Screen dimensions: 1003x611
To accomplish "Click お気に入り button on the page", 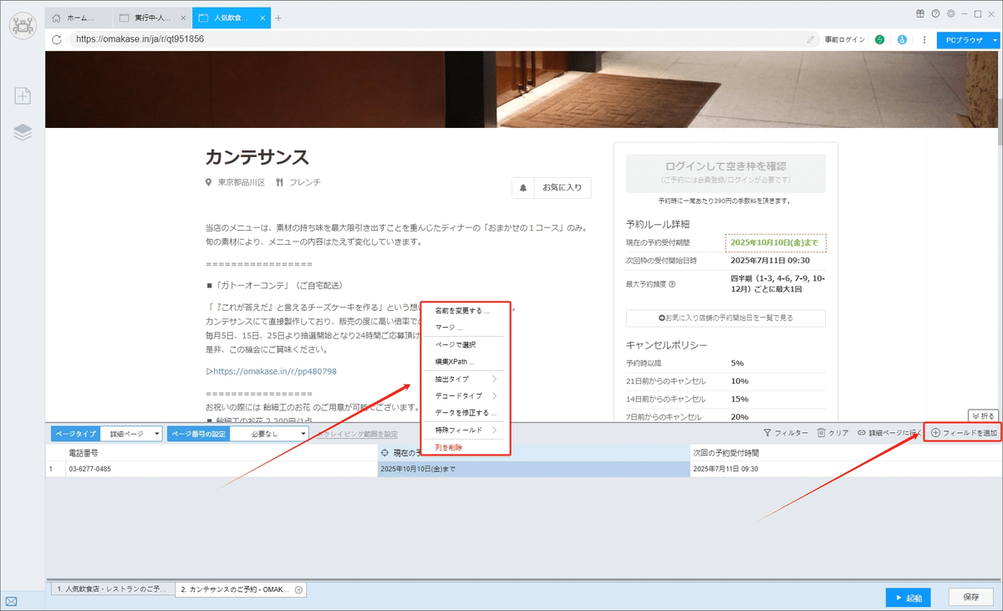I will pos(561,188).
